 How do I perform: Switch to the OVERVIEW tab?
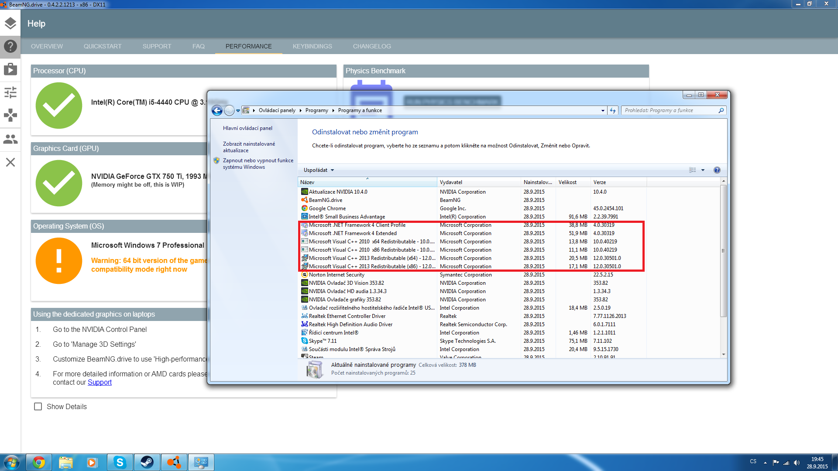tap(47, 46)
